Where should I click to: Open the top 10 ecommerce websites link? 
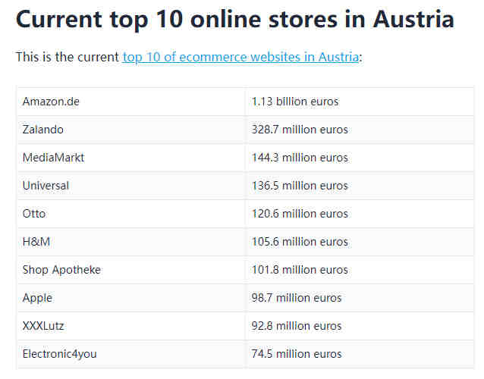pos(240,57)
